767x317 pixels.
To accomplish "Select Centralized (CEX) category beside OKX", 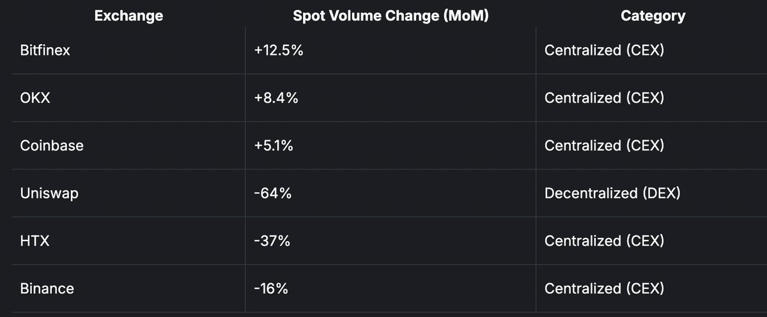I will [x=604, y=98].
